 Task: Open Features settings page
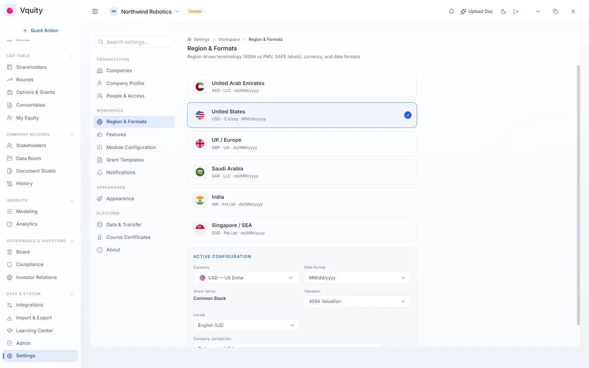(x=134, y=134)
